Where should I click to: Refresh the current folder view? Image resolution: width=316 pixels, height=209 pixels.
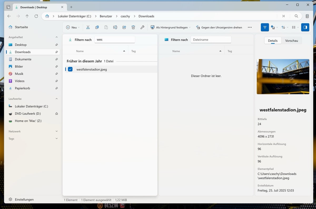pos(36,16)
